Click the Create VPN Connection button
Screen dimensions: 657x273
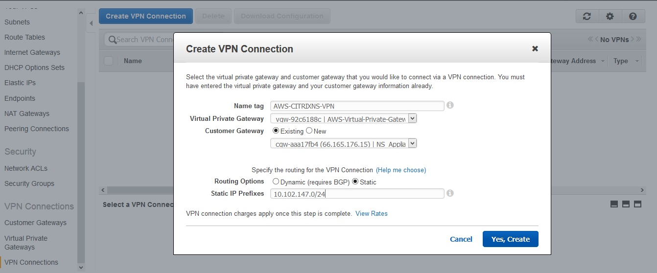(146, 16)
